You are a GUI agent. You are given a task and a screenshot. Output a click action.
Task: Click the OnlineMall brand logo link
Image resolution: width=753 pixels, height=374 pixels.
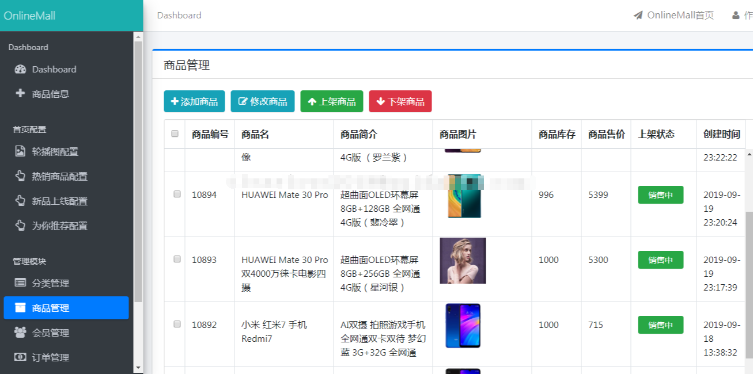30,16
